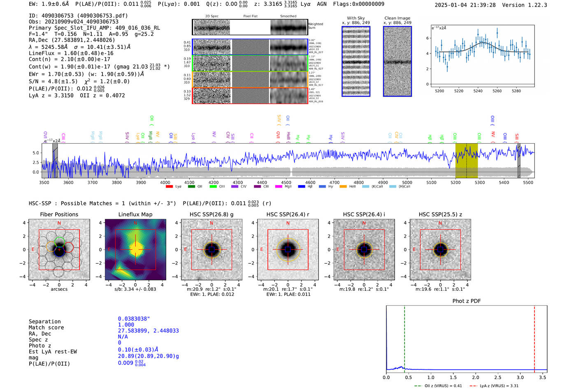Viewport: 576px width, 392px height.
Task: Select the HSC SSP(26.4) i image
Action: point(364,250)
